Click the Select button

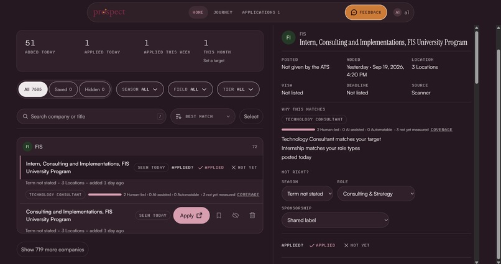[251, 117]
